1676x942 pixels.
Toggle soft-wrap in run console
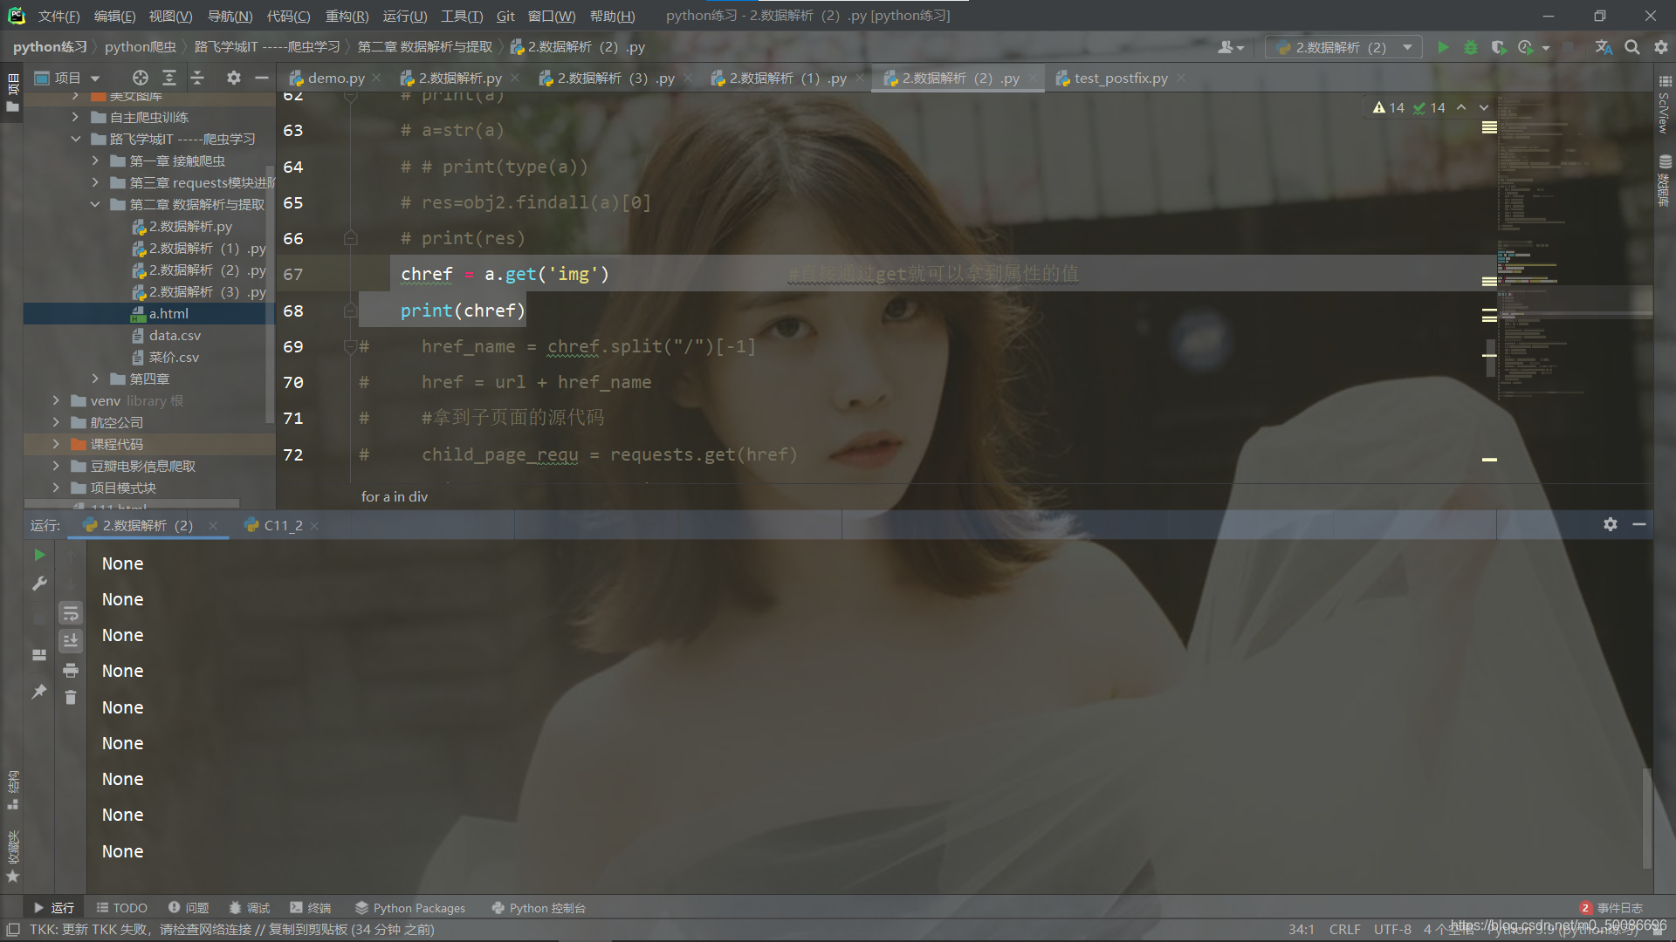71,613
